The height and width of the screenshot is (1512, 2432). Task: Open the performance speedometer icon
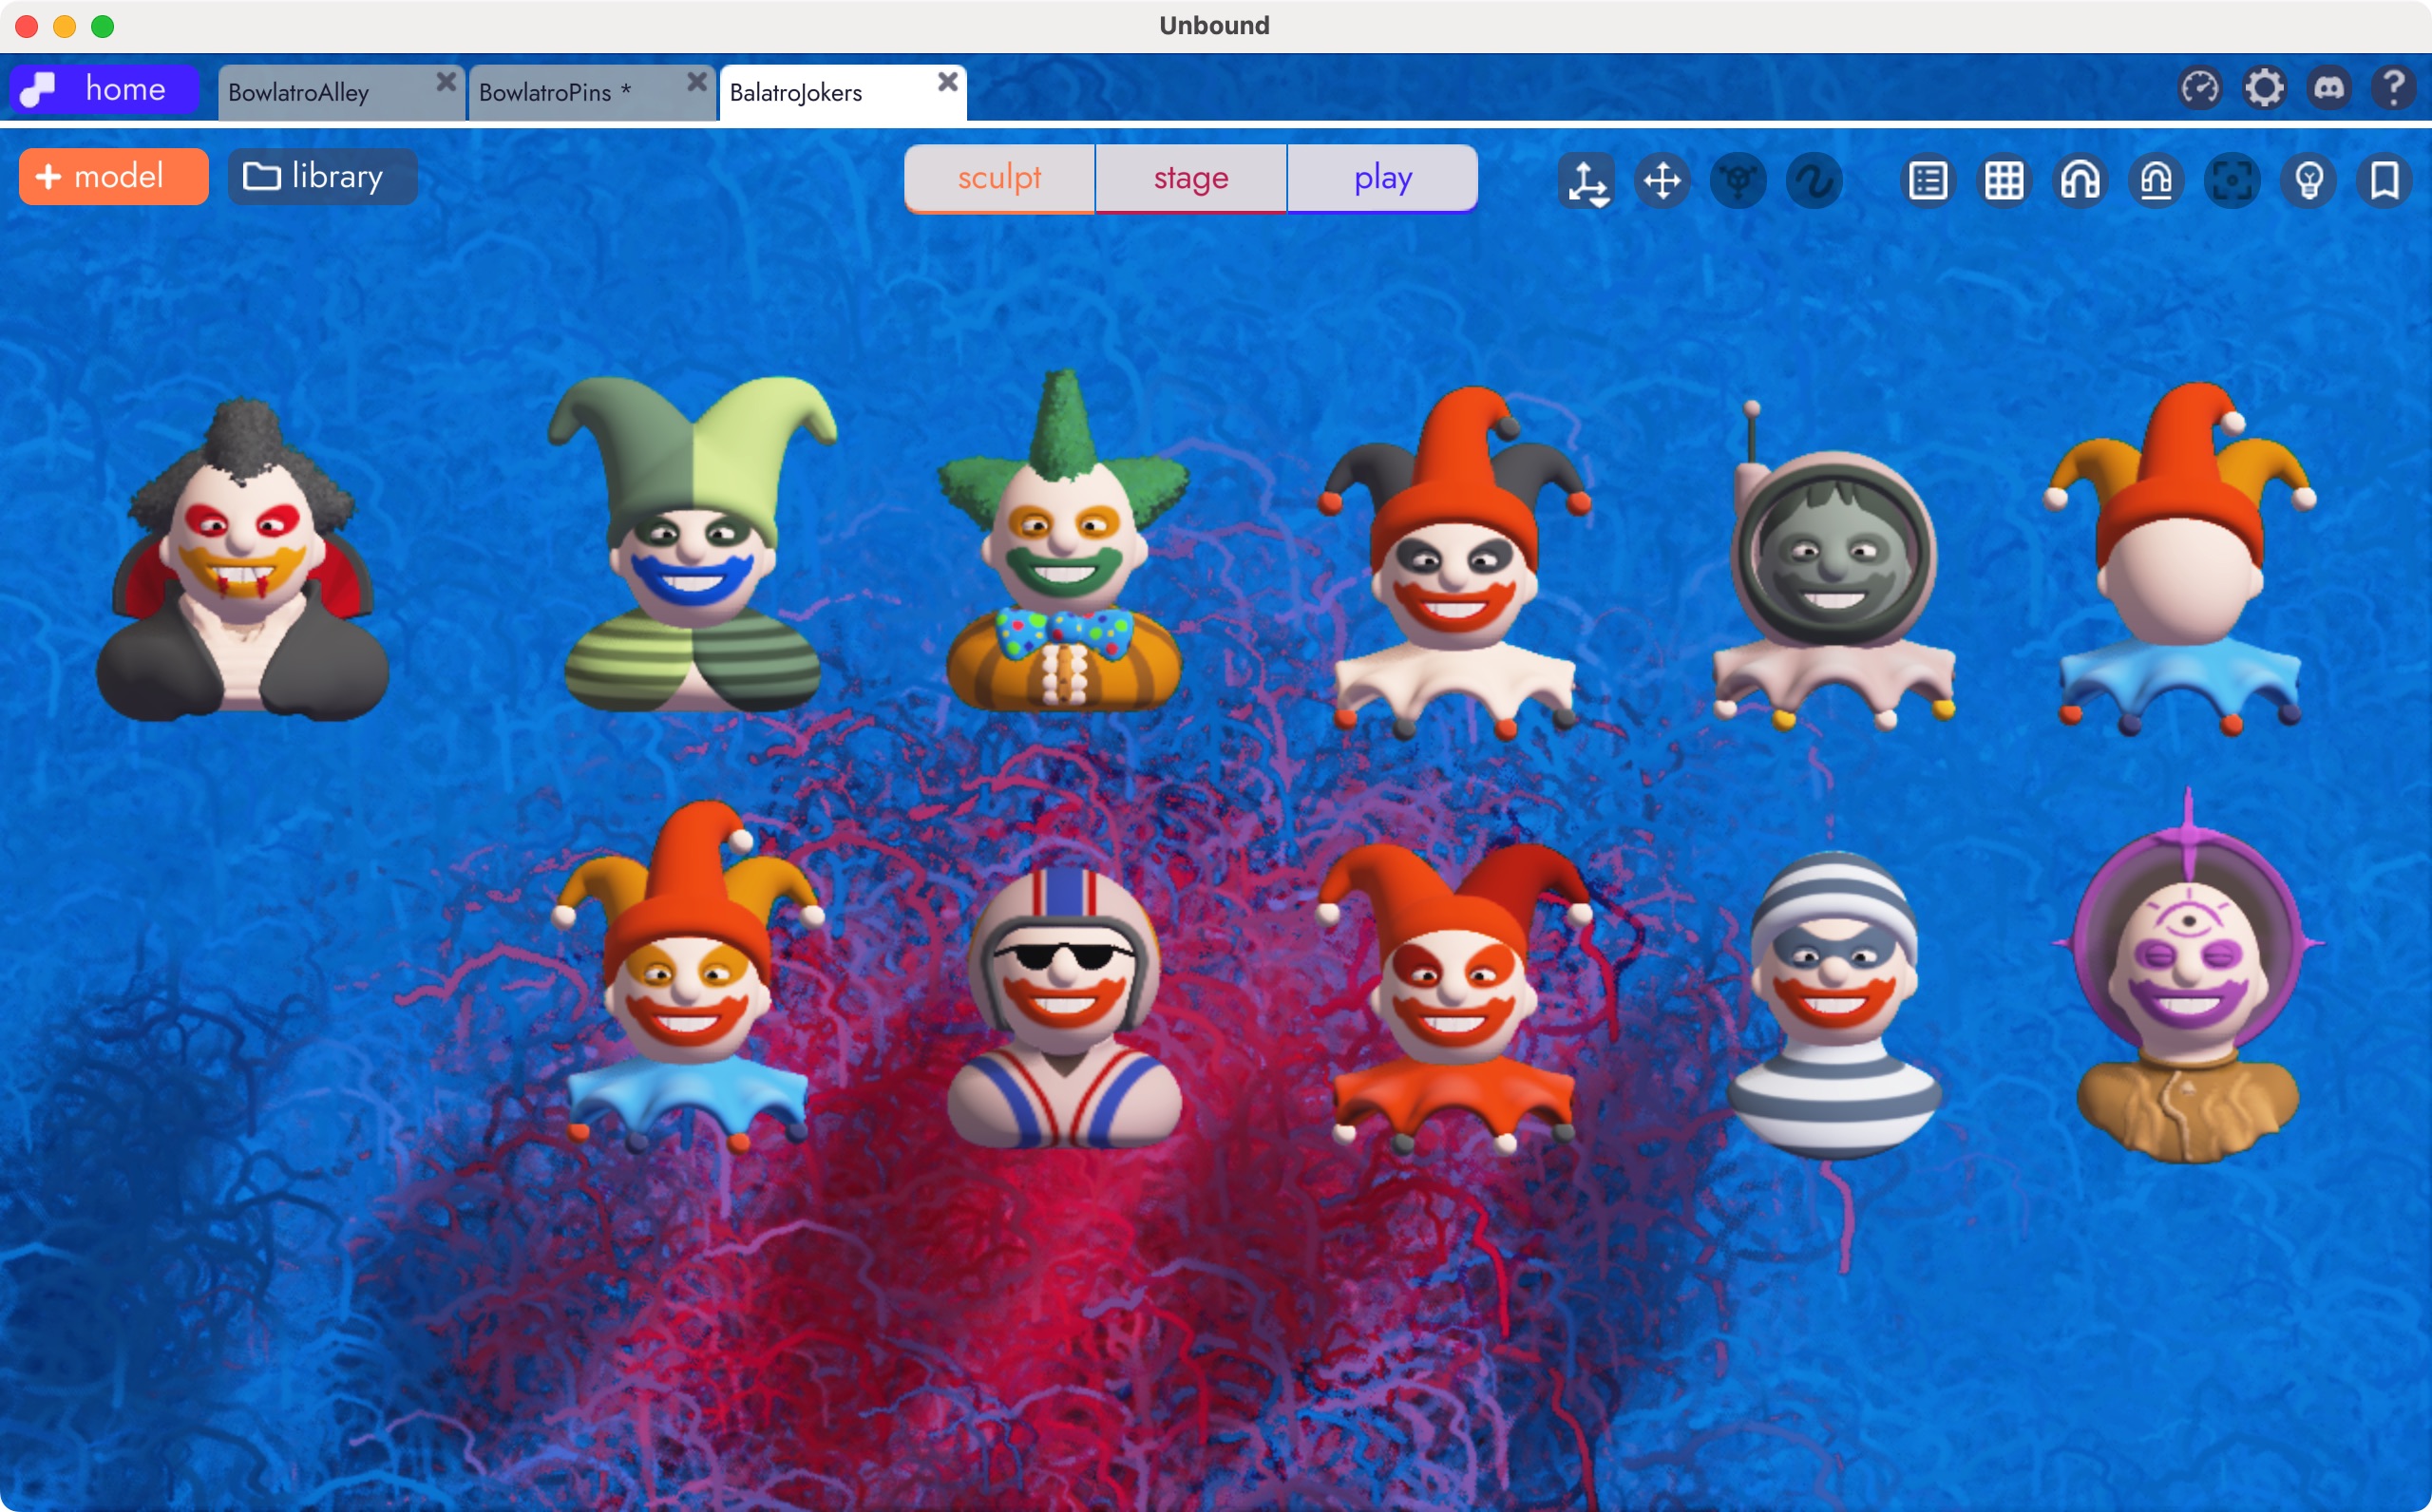click(2199, 88)
